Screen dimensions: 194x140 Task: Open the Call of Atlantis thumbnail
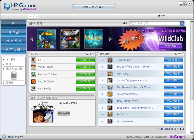(46, 39)
